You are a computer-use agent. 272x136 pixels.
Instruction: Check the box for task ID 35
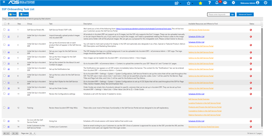point(4,63)
